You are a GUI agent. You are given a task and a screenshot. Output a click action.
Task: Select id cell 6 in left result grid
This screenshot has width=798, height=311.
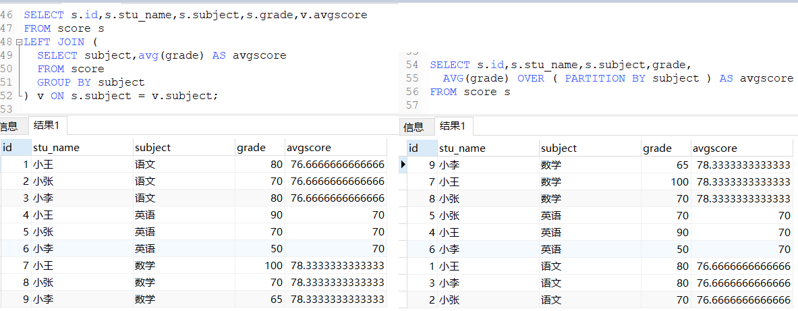(x=16, y=248)
